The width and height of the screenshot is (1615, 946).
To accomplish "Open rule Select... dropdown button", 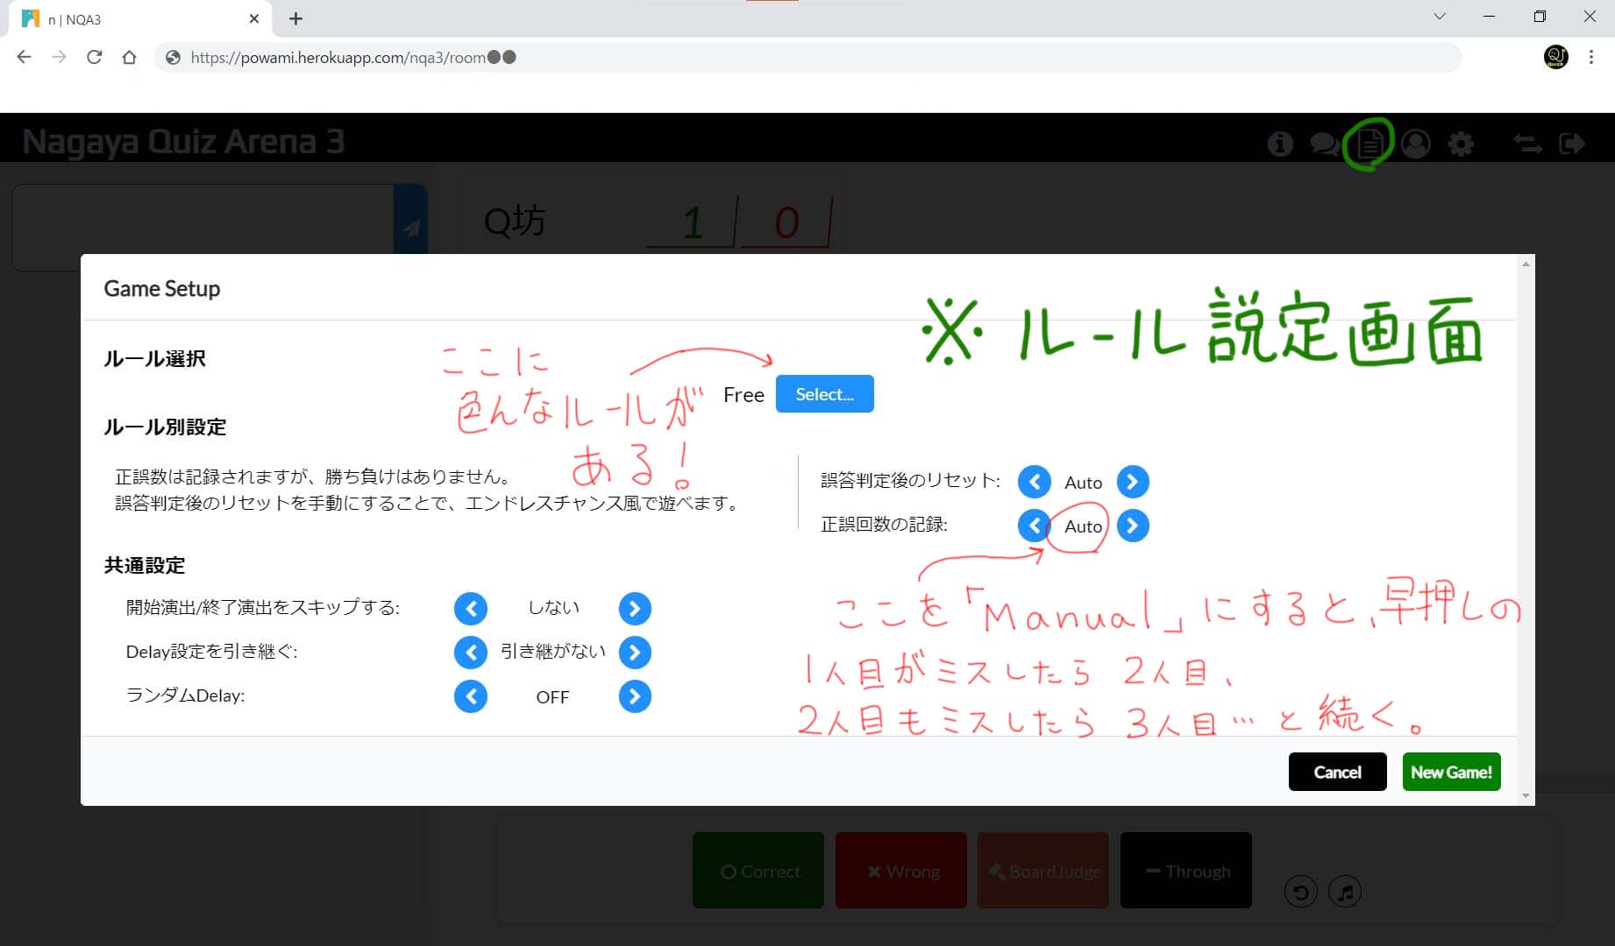I will [824, 394].
